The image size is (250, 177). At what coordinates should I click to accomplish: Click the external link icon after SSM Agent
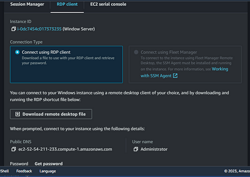pos(175,75)
